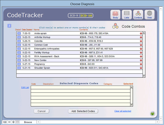The image size is (164, 125).
Task: Select the Shoulder Sprain combo row
Action: [80, 68]
